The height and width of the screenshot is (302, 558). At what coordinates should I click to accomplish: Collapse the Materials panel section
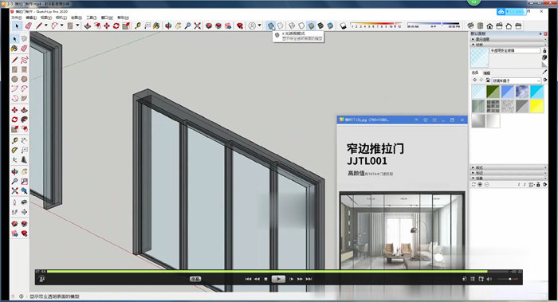coord(509,45)
